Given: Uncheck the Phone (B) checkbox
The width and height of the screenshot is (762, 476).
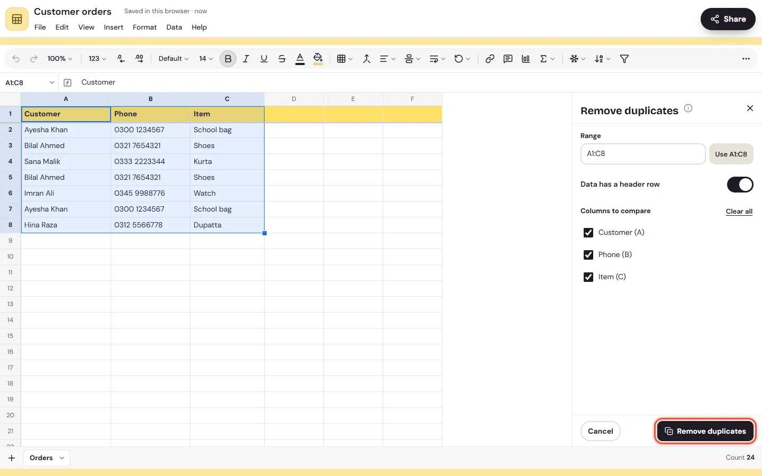Looking at the screenshot, I should [x=588, y=255].
